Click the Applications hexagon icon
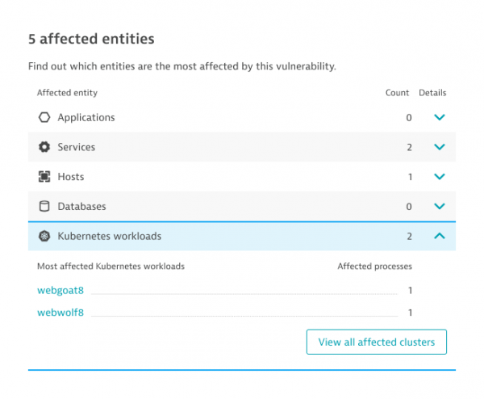The image size is (484, 399). (44, 118)
